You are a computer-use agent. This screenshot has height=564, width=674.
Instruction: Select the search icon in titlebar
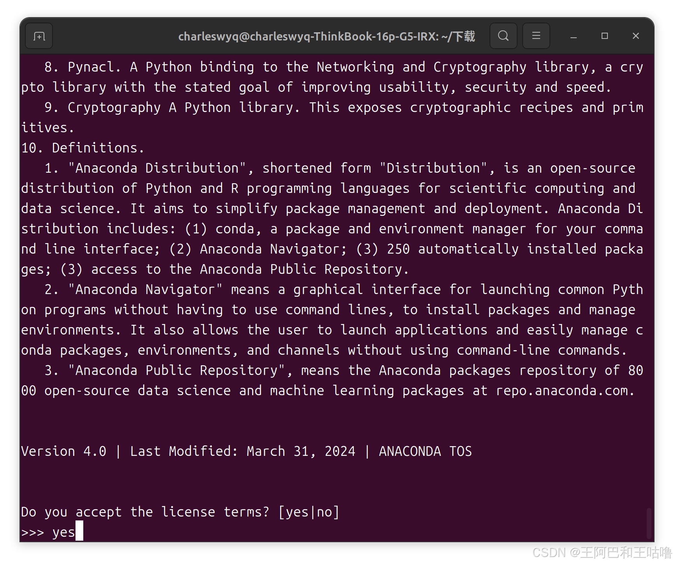pos(503,36)
